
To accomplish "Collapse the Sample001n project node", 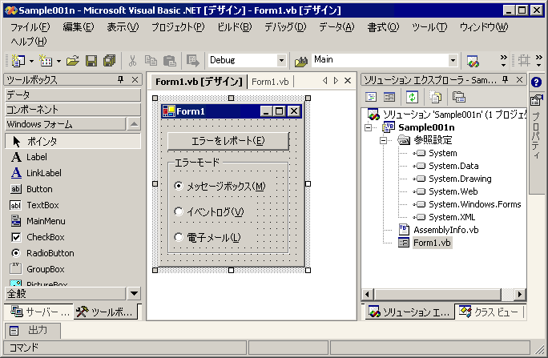I will click(x=368, y=127).
